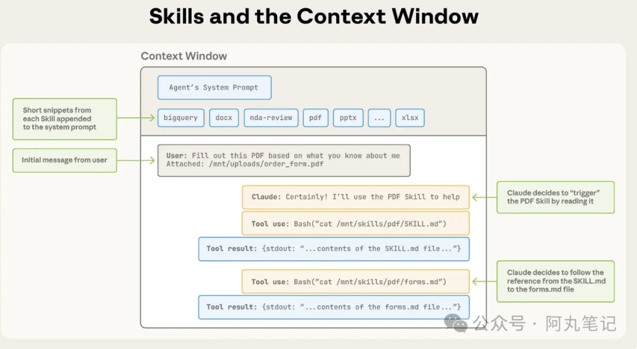Click Claude's reply about using the PDF Skill

[356, 197]
